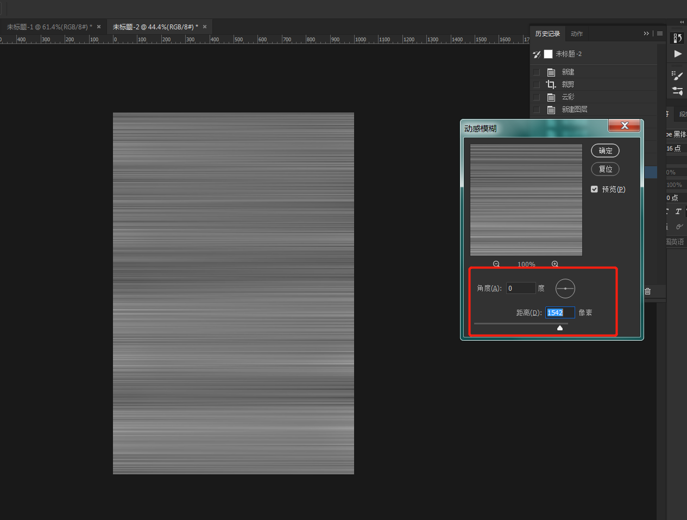Click the 角度 angle input field
The height and width of the screenshot is (520, 687).
(521, 288)
